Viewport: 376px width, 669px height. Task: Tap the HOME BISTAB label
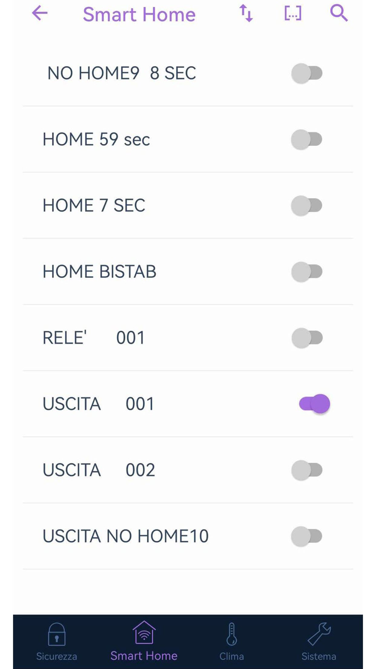pyautogui.click(x=99, y=272)
